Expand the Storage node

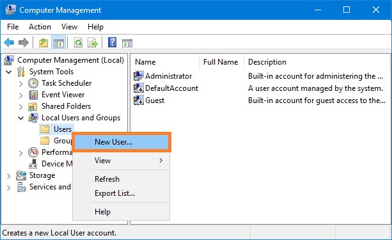coord(9,176)
